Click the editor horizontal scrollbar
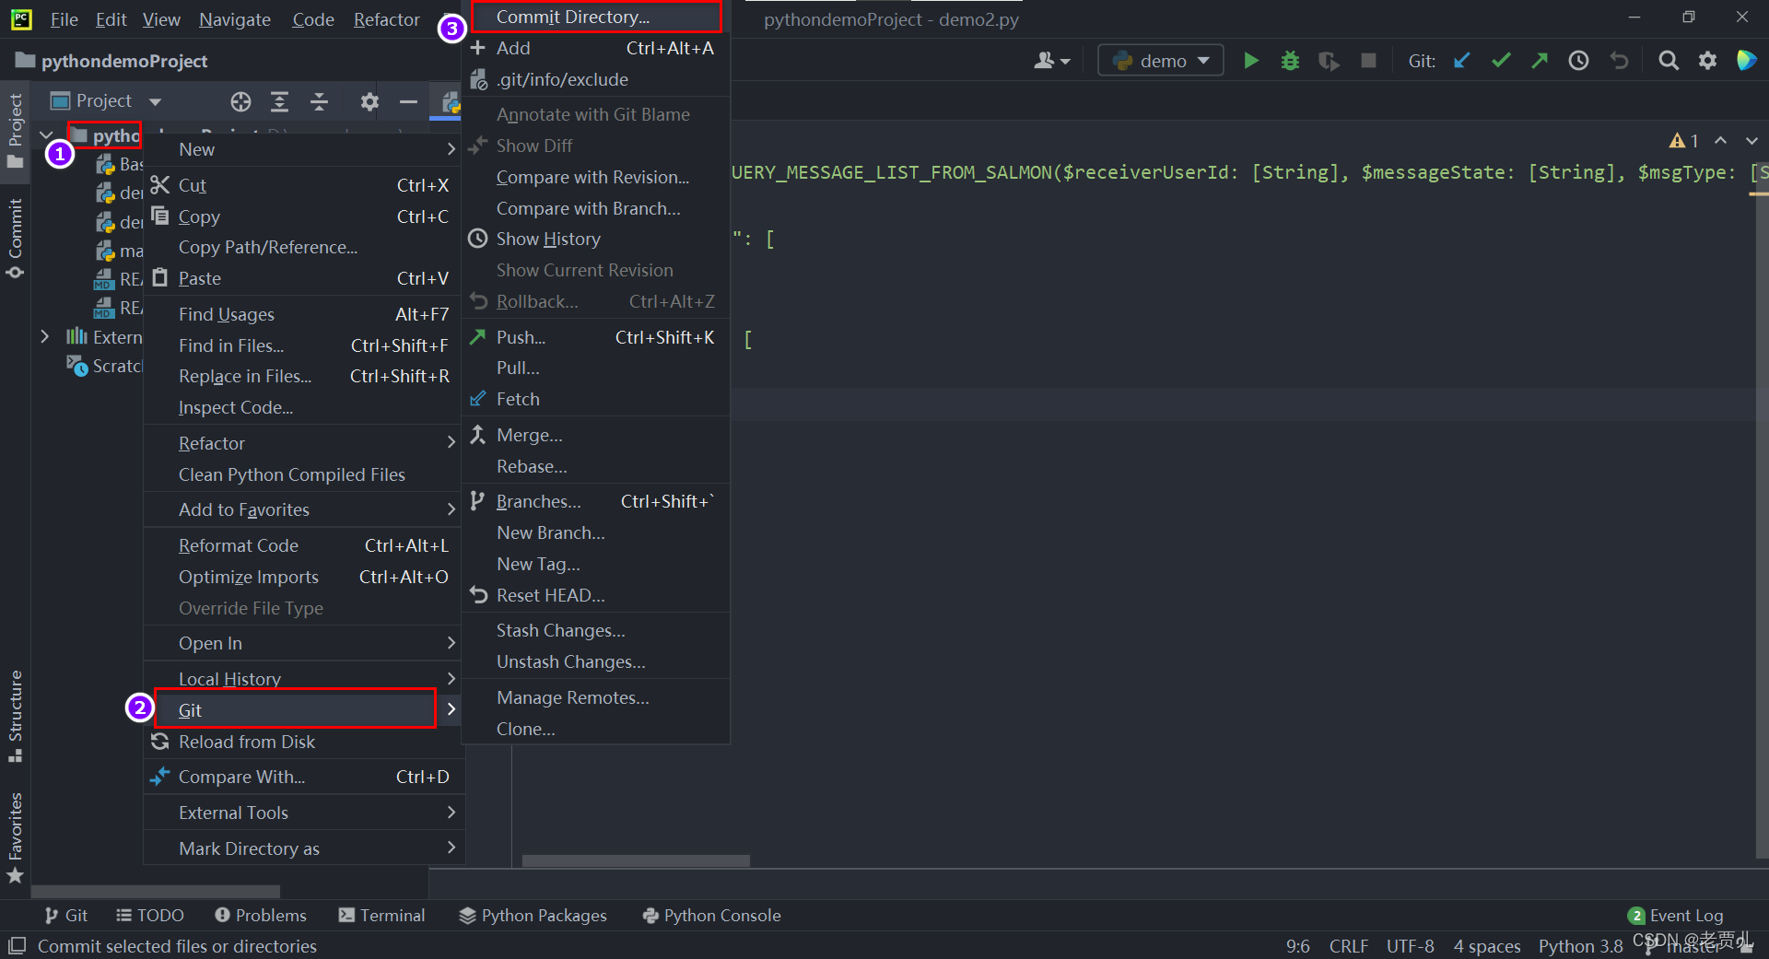The width and height of the screenshot is (1769, 959). coord(636,861)
